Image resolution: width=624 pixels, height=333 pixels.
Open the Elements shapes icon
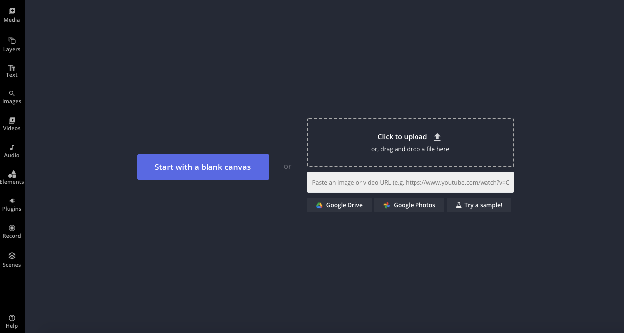pyautogui.click(x=12, y=174)
